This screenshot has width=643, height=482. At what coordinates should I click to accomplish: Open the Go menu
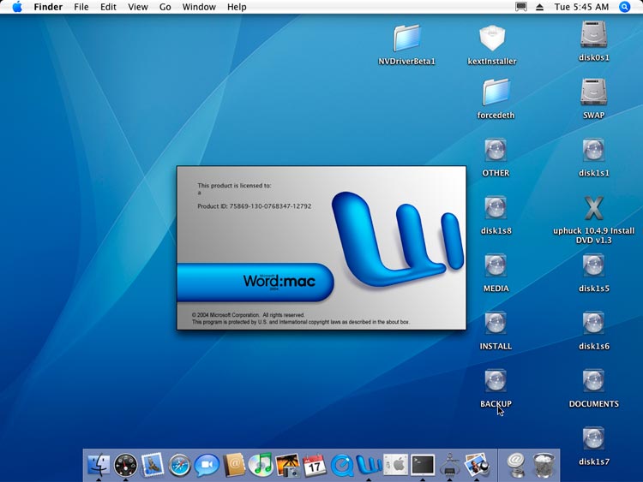pyautogui.click(x=165, y=7)
